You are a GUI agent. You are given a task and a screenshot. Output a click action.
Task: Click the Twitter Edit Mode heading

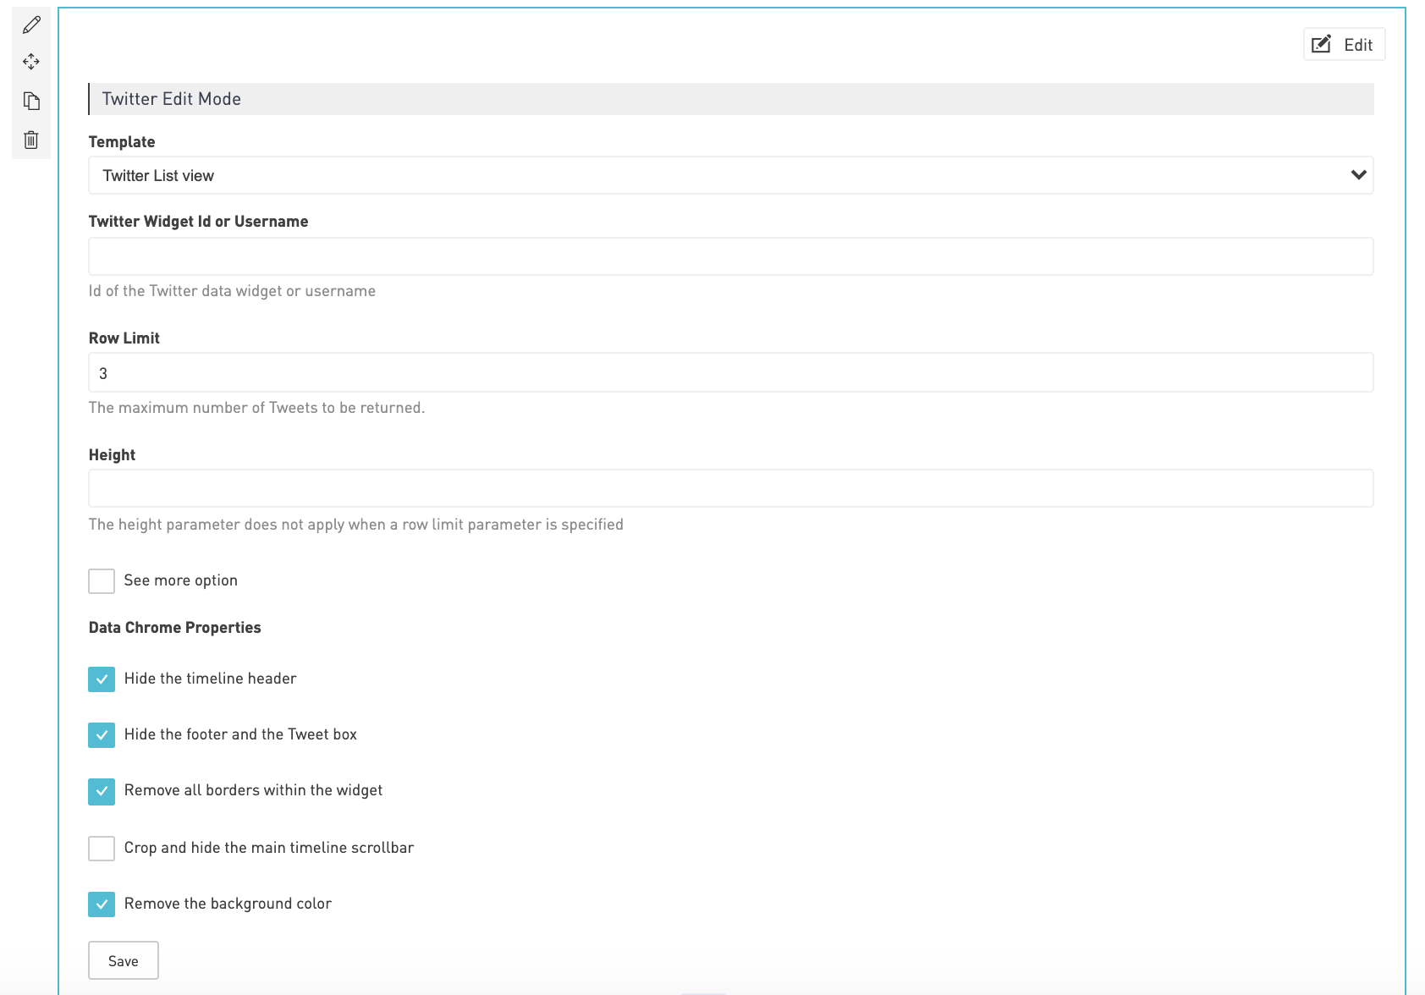172,99
